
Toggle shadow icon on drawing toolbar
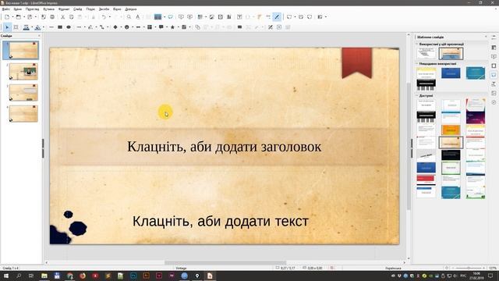coord(239,27)
